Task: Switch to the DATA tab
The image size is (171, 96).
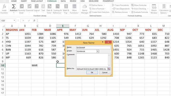Action: coord(63,1)
